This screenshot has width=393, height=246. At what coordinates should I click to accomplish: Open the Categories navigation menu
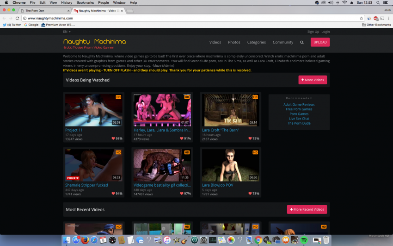tap(256, 42)
